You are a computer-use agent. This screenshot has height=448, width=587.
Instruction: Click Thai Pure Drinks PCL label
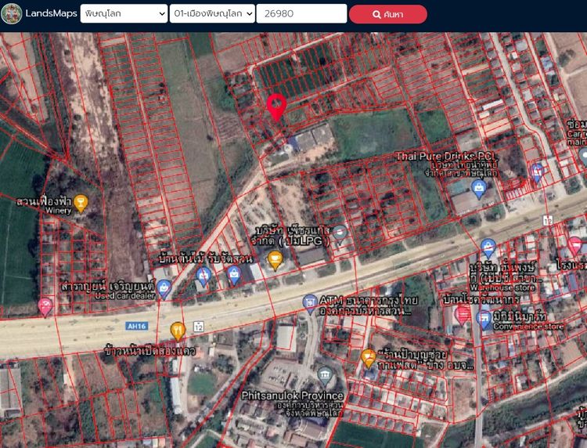pyautogui.click(x=445, y=156)
